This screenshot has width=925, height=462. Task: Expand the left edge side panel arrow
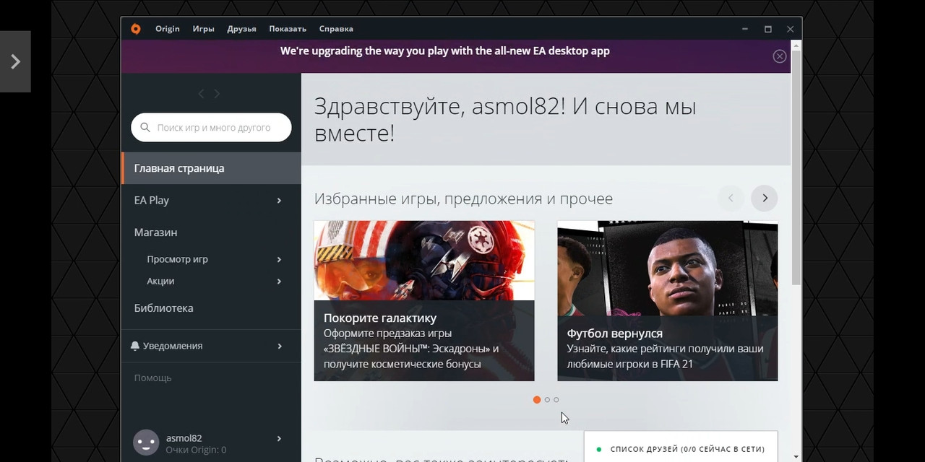click(15, 61)
